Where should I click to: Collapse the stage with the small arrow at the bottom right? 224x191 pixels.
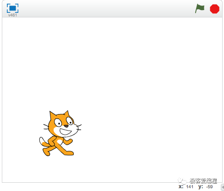coord(223,187)
